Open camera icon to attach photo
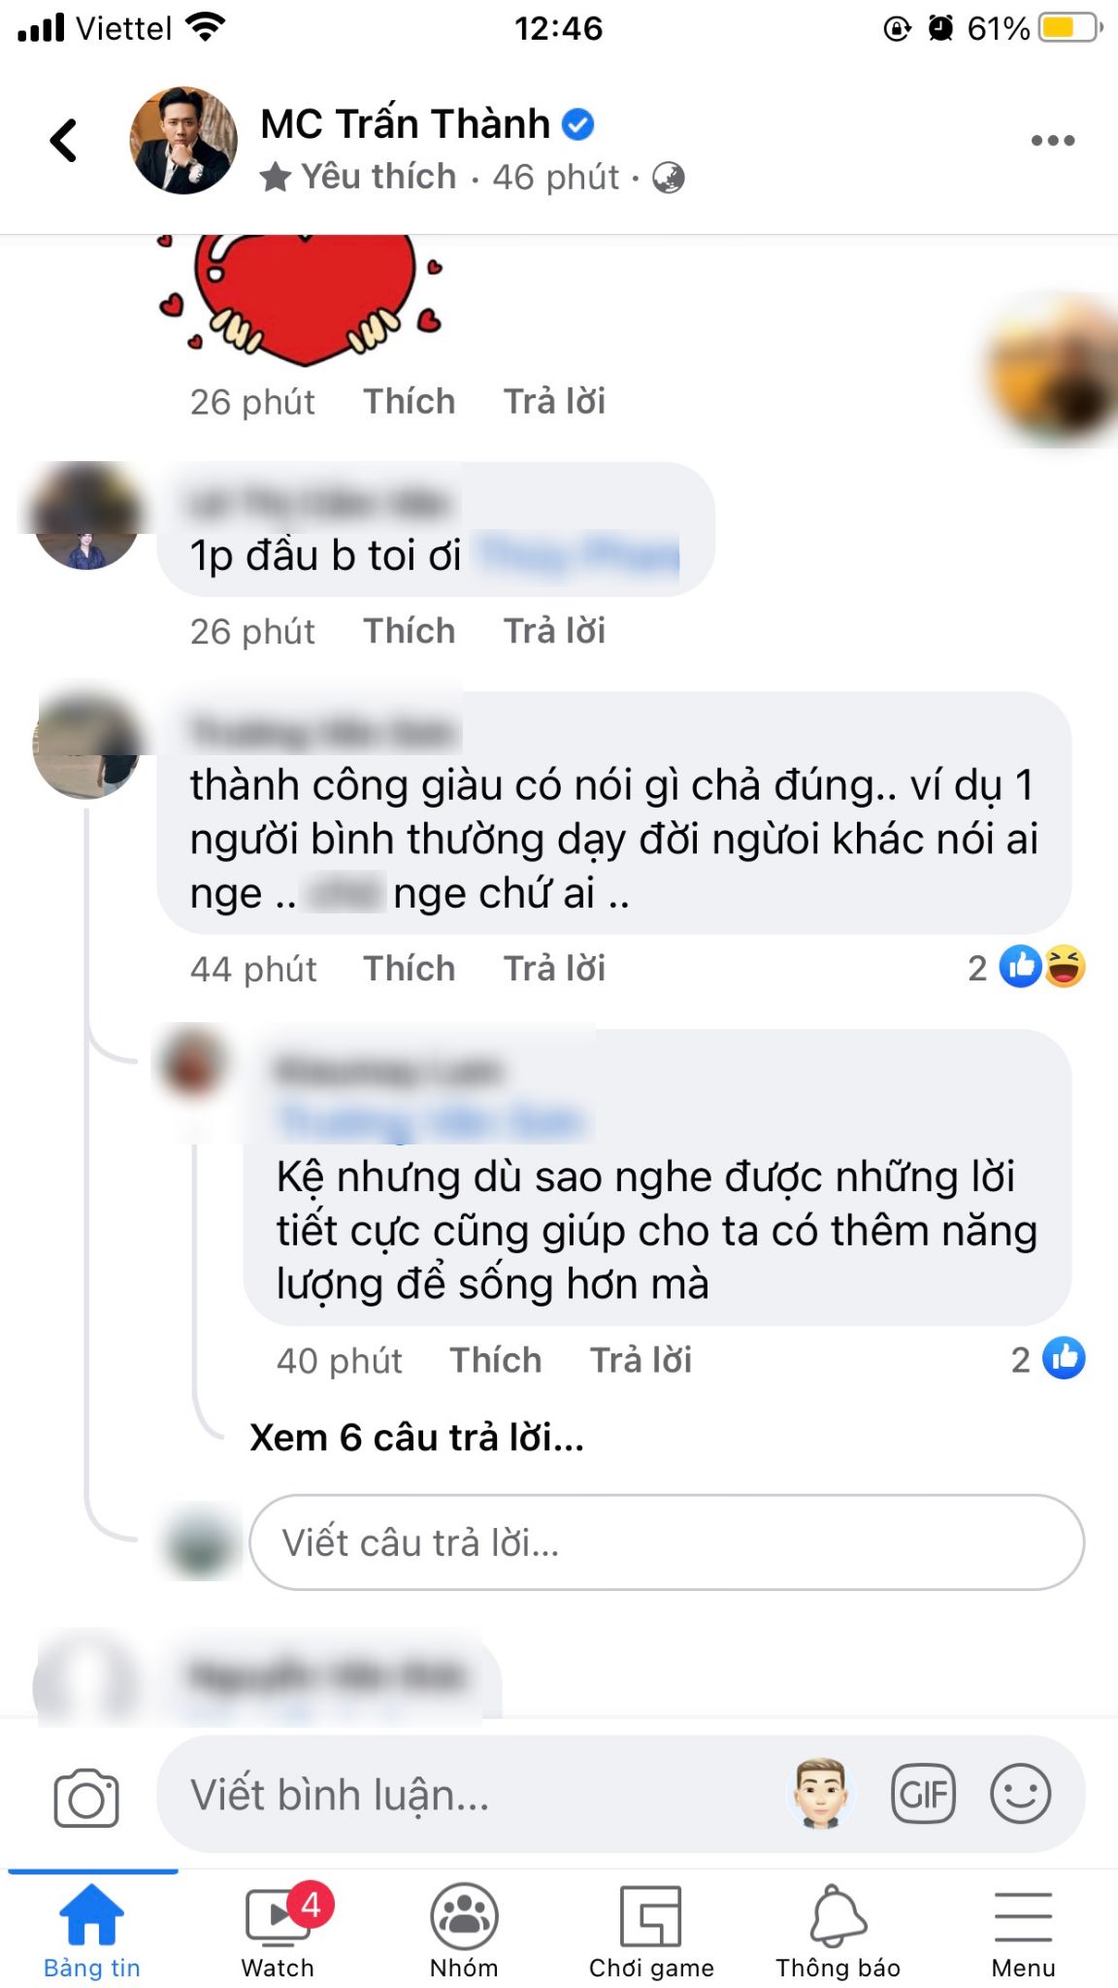 [x=86, y=1797]
